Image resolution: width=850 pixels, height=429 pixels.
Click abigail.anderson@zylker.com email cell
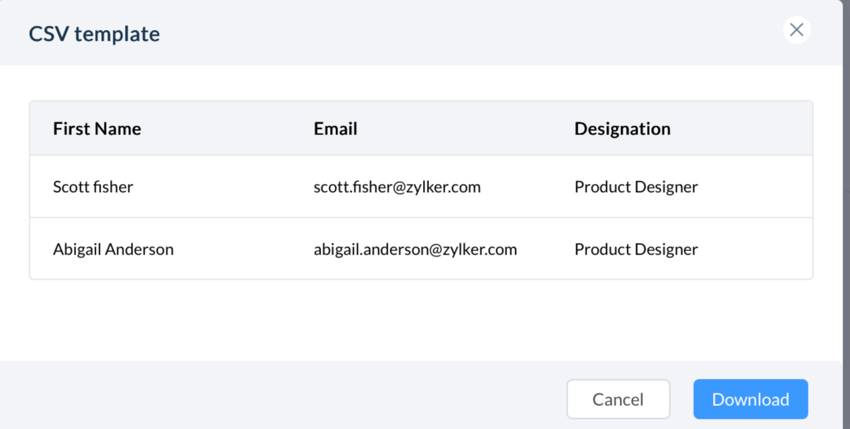tap(415, 249)
